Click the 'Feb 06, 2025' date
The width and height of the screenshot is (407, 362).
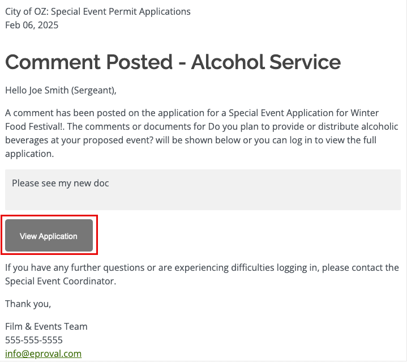[32, 25]
